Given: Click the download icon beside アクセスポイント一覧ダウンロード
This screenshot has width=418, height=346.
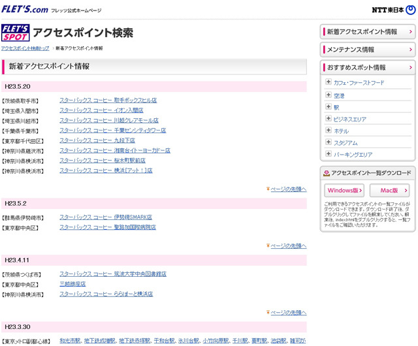Looking at the screenshot, I should point(327,173).
